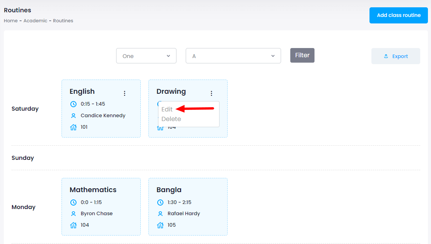Viewport: 431px width, 244px height.
Task: Click the Add class routine button
Action: [398, 15]
